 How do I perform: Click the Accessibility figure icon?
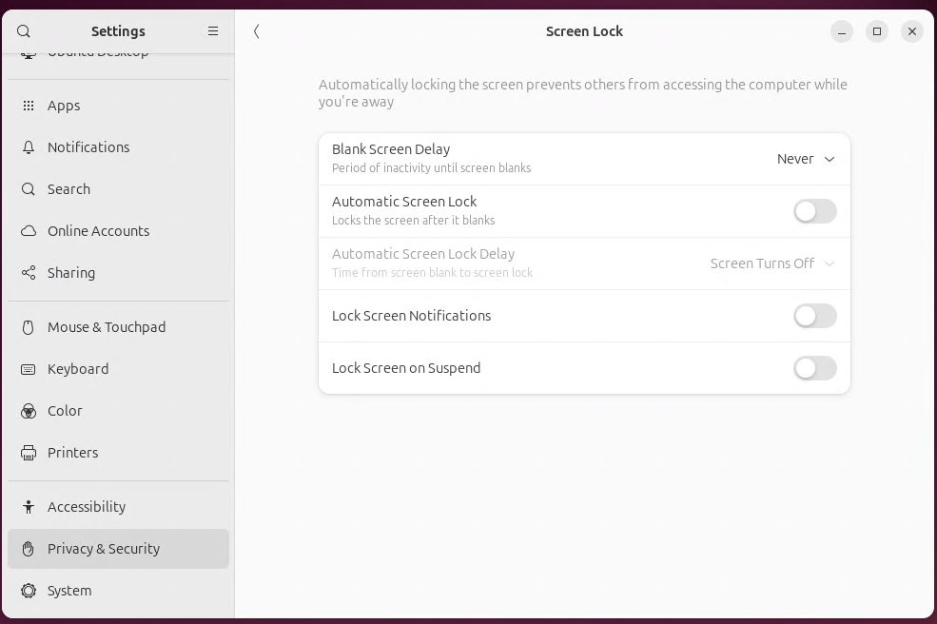[29, 507]
